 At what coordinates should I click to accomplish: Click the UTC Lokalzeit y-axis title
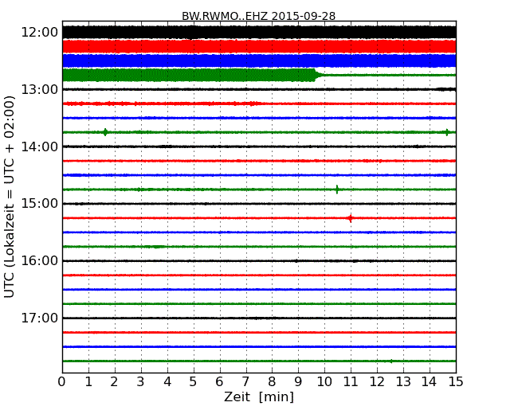10,197
